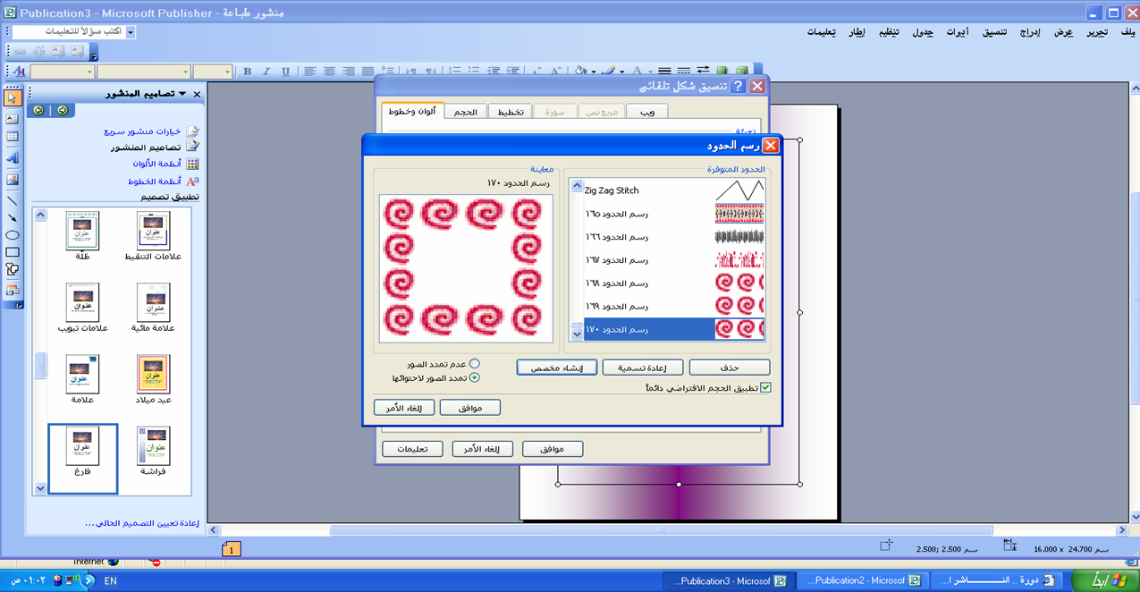Image resolution: width=1140 pixels, height=592 pixels.
Task: Click the 'إنشاء مخصص' button
Action: pyautogui.click(x=556, y=368)
